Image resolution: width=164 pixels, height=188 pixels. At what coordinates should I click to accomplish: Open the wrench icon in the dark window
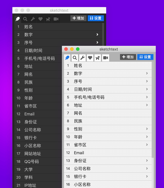click(33, 19)
